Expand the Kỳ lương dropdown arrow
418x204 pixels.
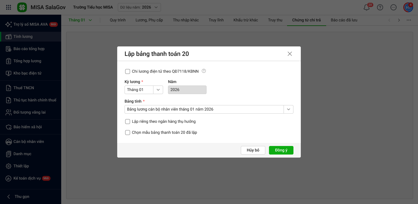pos(158,90)
